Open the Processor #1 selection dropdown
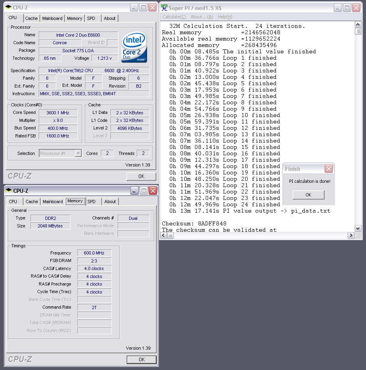 pyautogui.click(x=78, y=153)
